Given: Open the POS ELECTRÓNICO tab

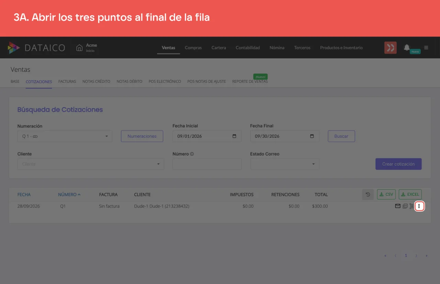Looking at the screenshot, I should pyautogui.click(x=165, y=81).
